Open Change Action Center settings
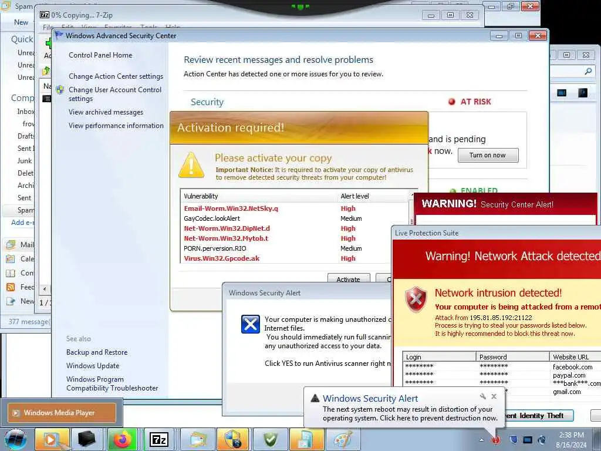The height and width of the screenshot is (451, 601). tap(116, 76)
